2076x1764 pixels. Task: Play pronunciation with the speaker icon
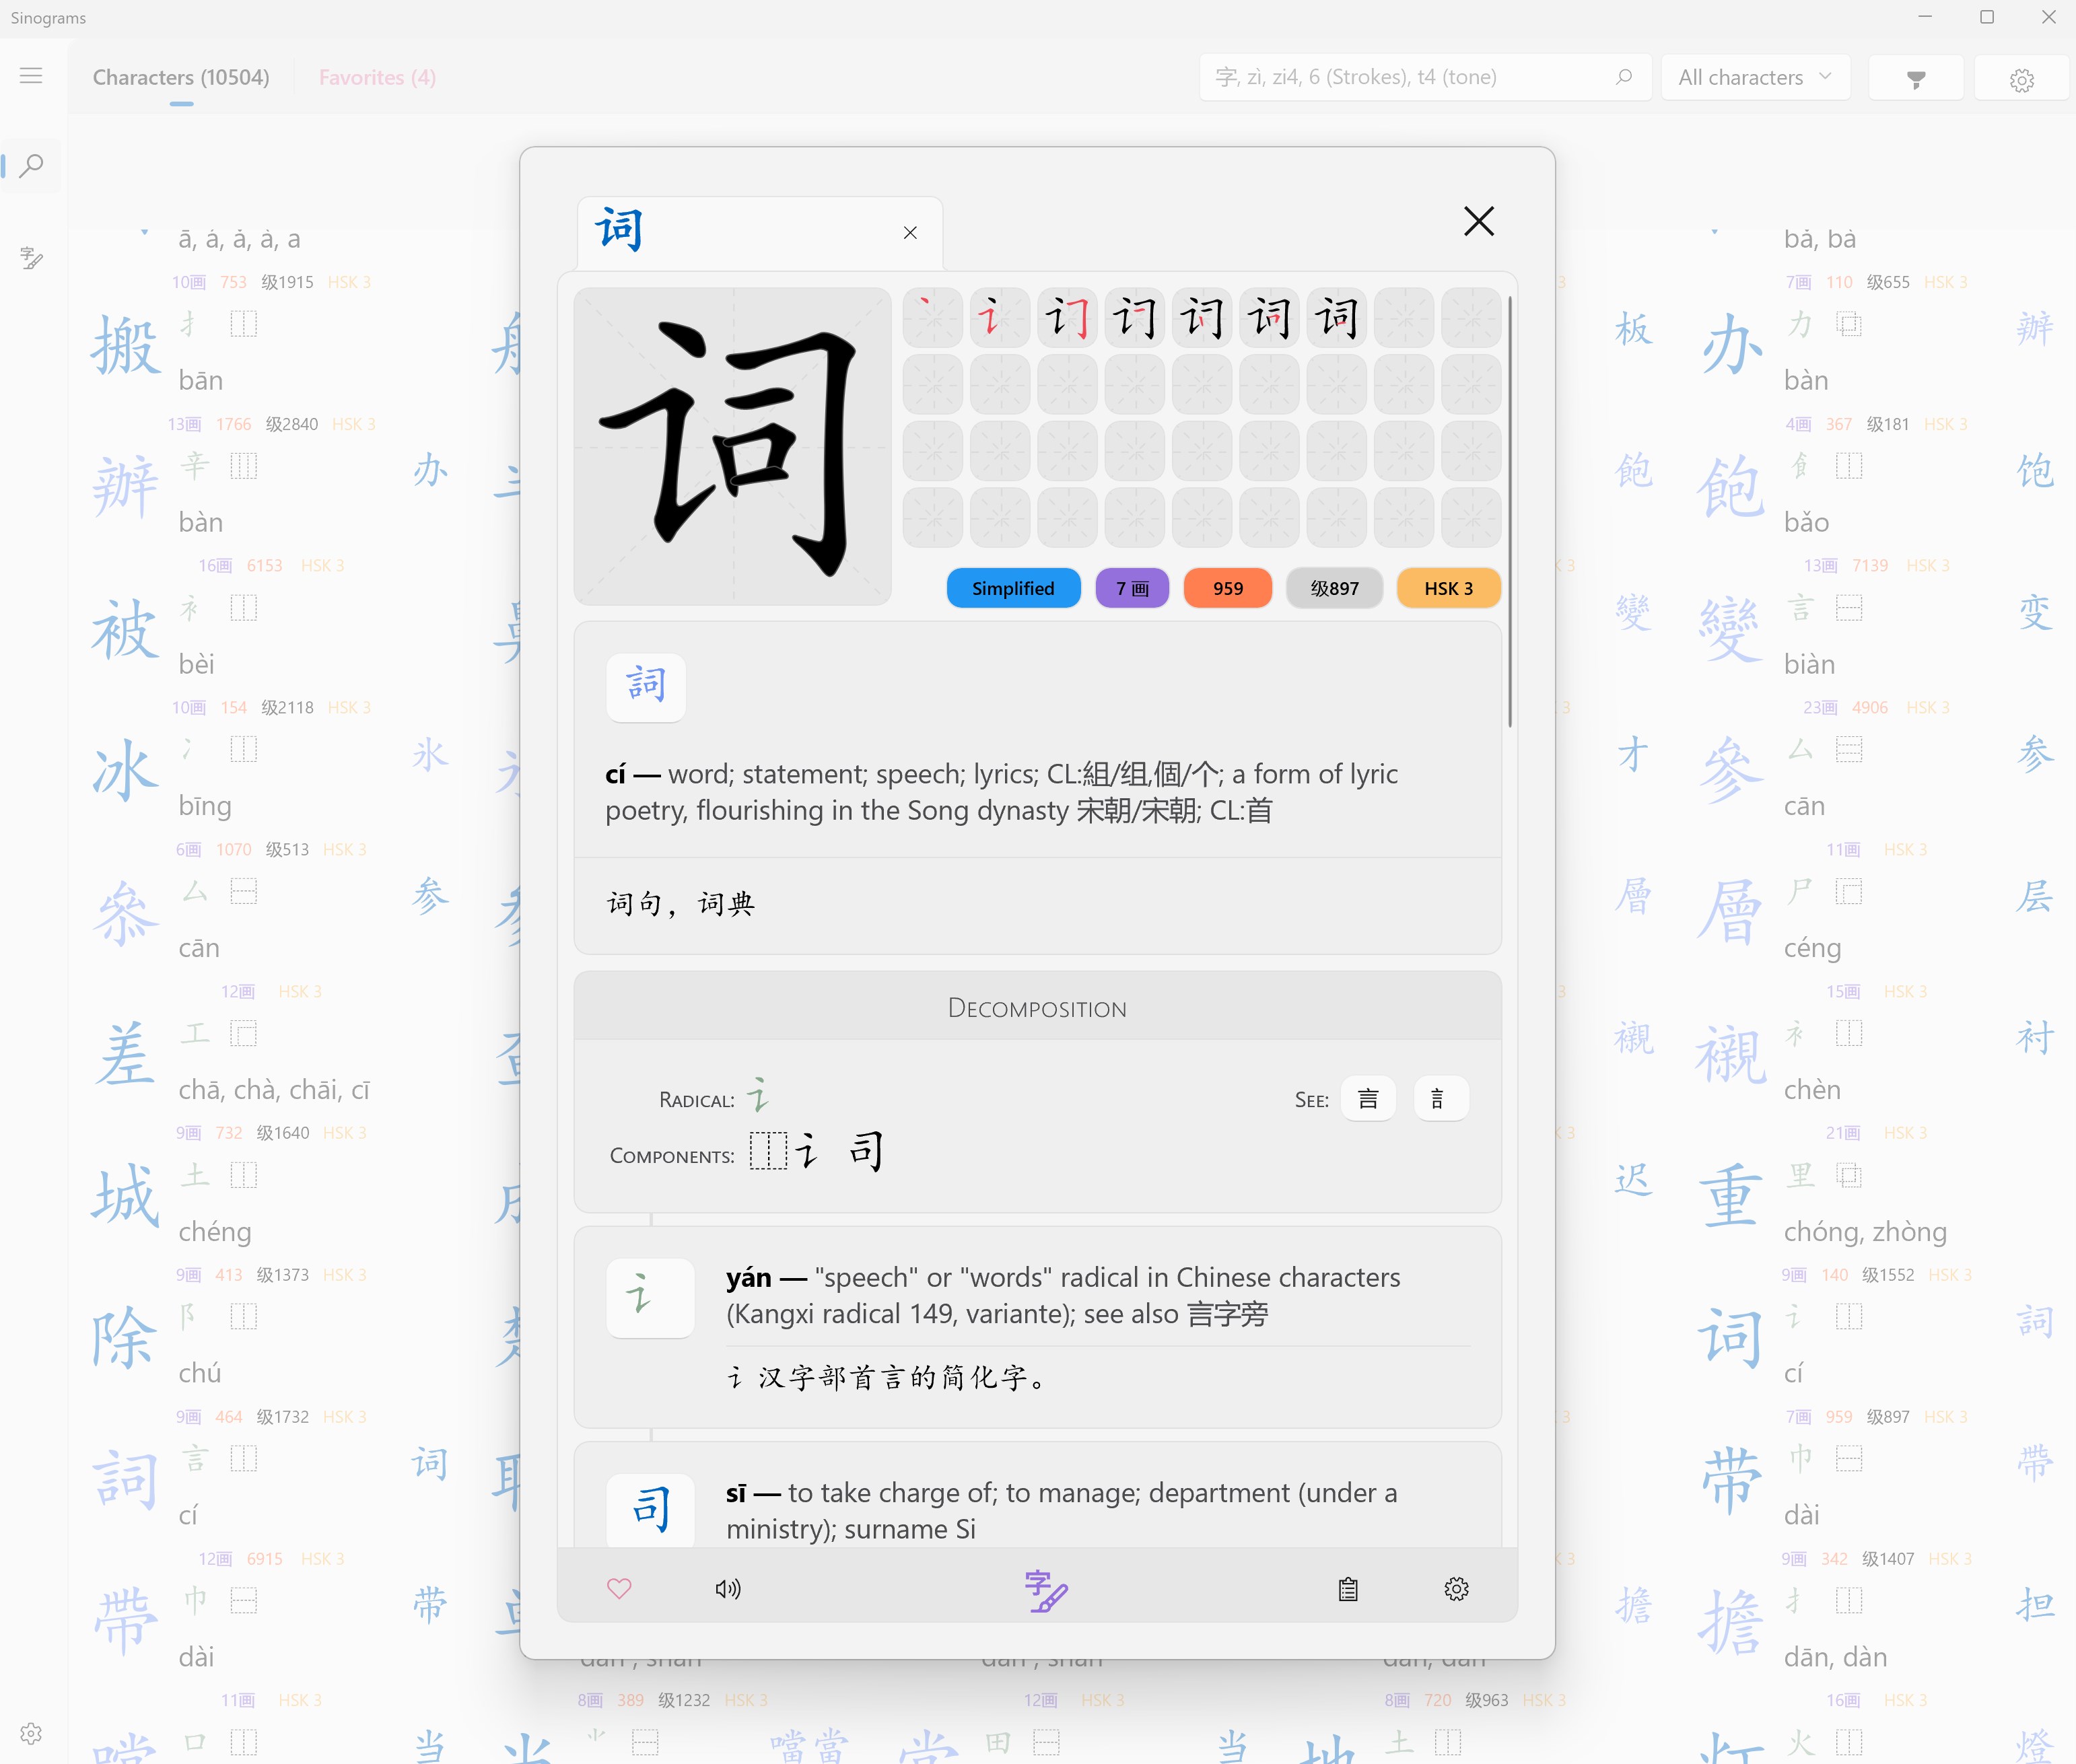728,1588
